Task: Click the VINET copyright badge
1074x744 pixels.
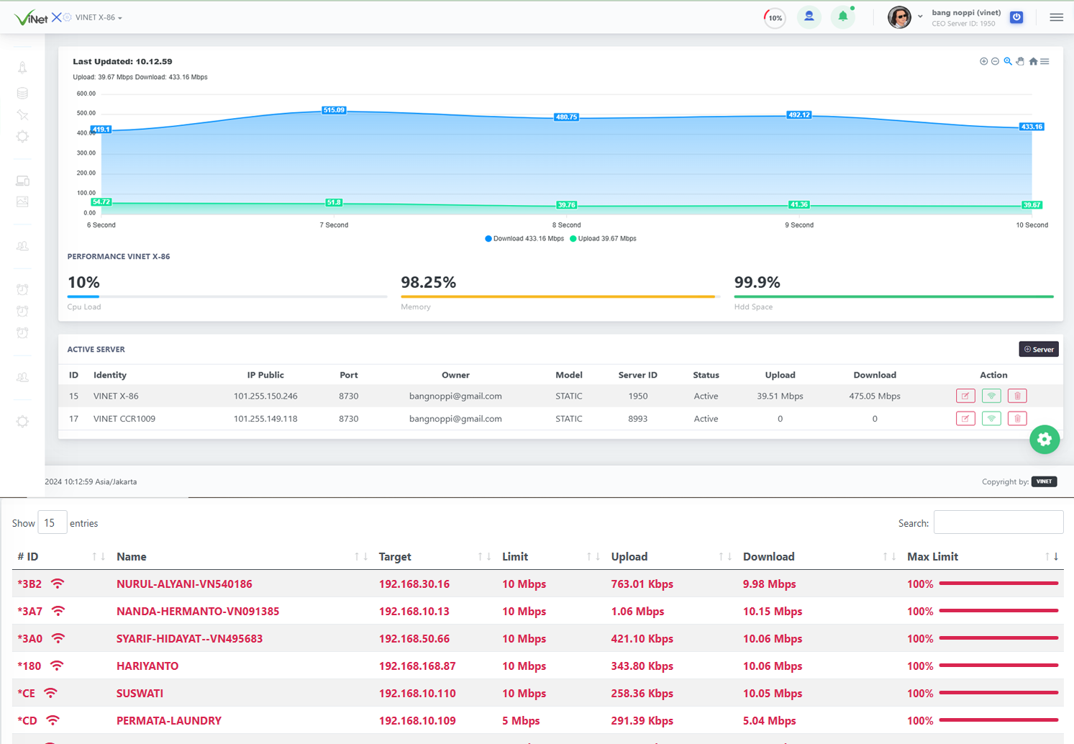Action: coord(1044,481)
